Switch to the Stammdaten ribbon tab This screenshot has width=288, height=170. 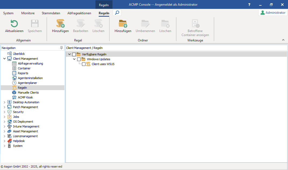pyautogui.click(x=51, y=13)
